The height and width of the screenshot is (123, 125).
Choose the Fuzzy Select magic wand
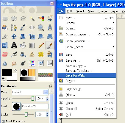coord(32,18)
